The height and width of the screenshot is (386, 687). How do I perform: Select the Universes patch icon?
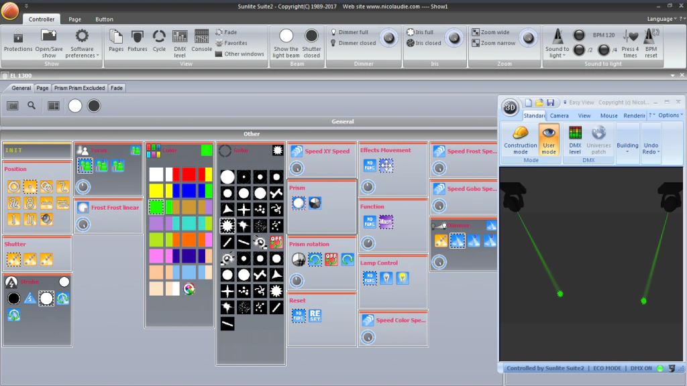click(598, 139)
